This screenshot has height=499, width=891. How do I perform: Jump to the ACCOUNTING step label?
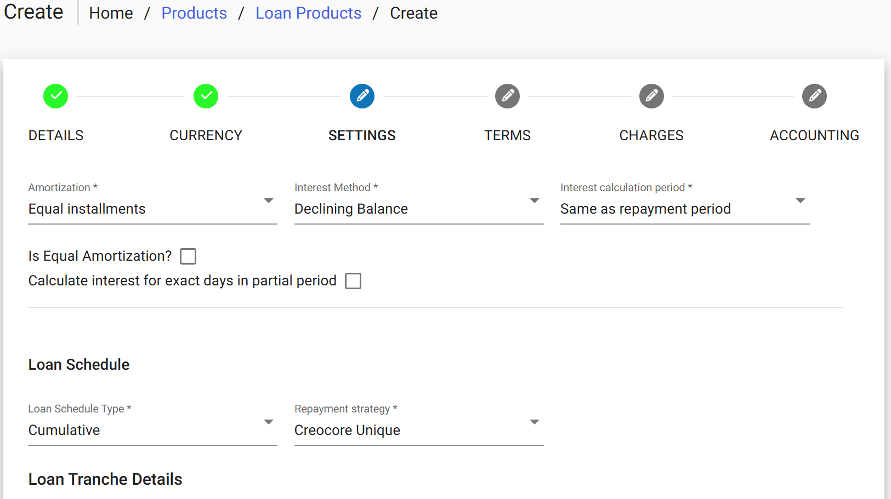point(815,135)
